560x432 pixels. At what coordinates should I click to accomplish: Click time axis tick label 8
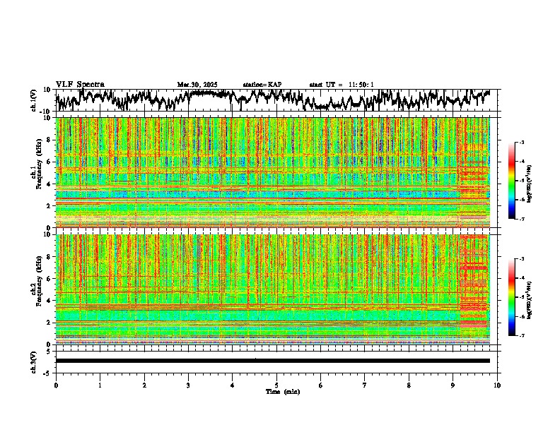[x=409, y=385]
